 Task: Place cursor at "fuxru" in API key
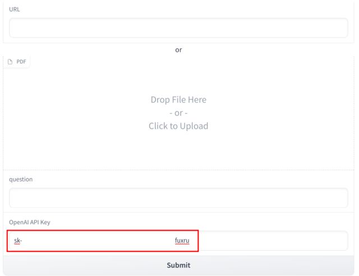click(x=182, y=241)
